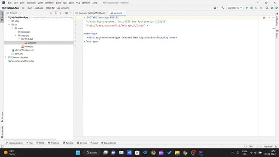Open the Problems tool window
The height and width of the screenshot is (157, 279).
click(x=53, y=143)
